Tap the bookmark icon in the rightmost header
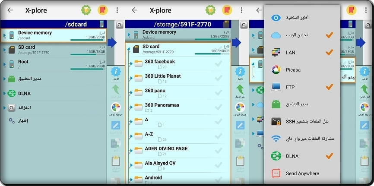 point(352,10)
